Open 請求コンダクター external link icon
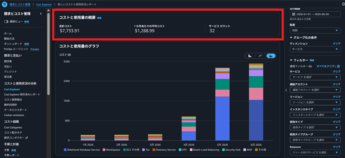Viewport: 345px width, 158px height. (x=27, y=138)
